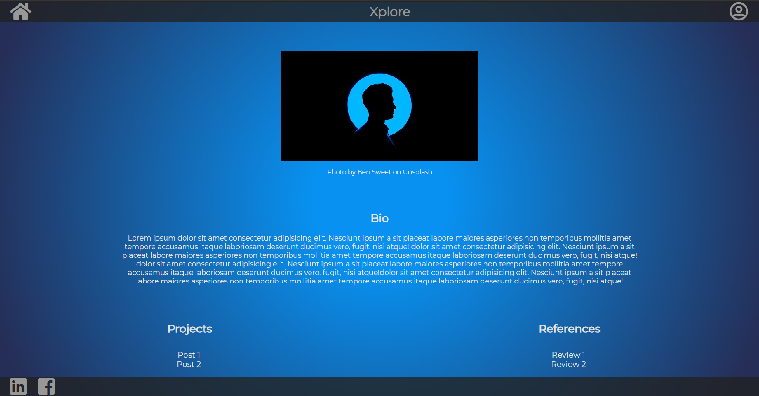Select the Bio heading

point(379,218)
